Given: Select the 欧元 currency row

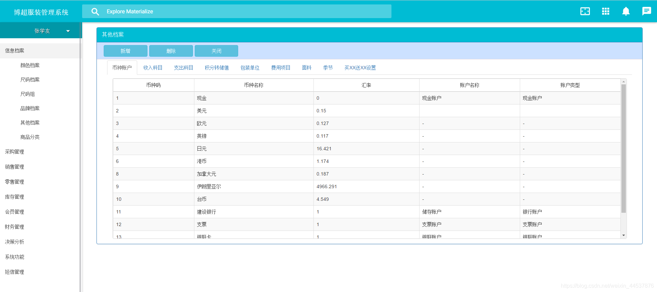Looking at the screenshot, I should 367,123.
